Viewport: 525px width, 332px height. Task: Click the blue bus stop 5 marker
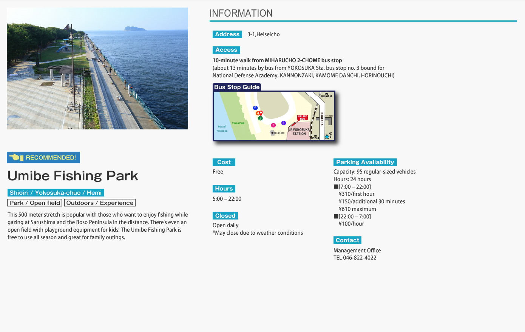pyautogui.click(x=255, y=108)
